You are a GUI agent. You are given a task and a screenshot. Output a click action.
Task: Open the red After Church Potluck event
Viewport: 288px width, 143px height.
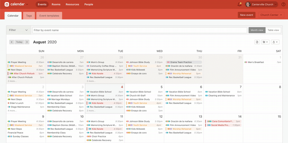coord(26,73)
